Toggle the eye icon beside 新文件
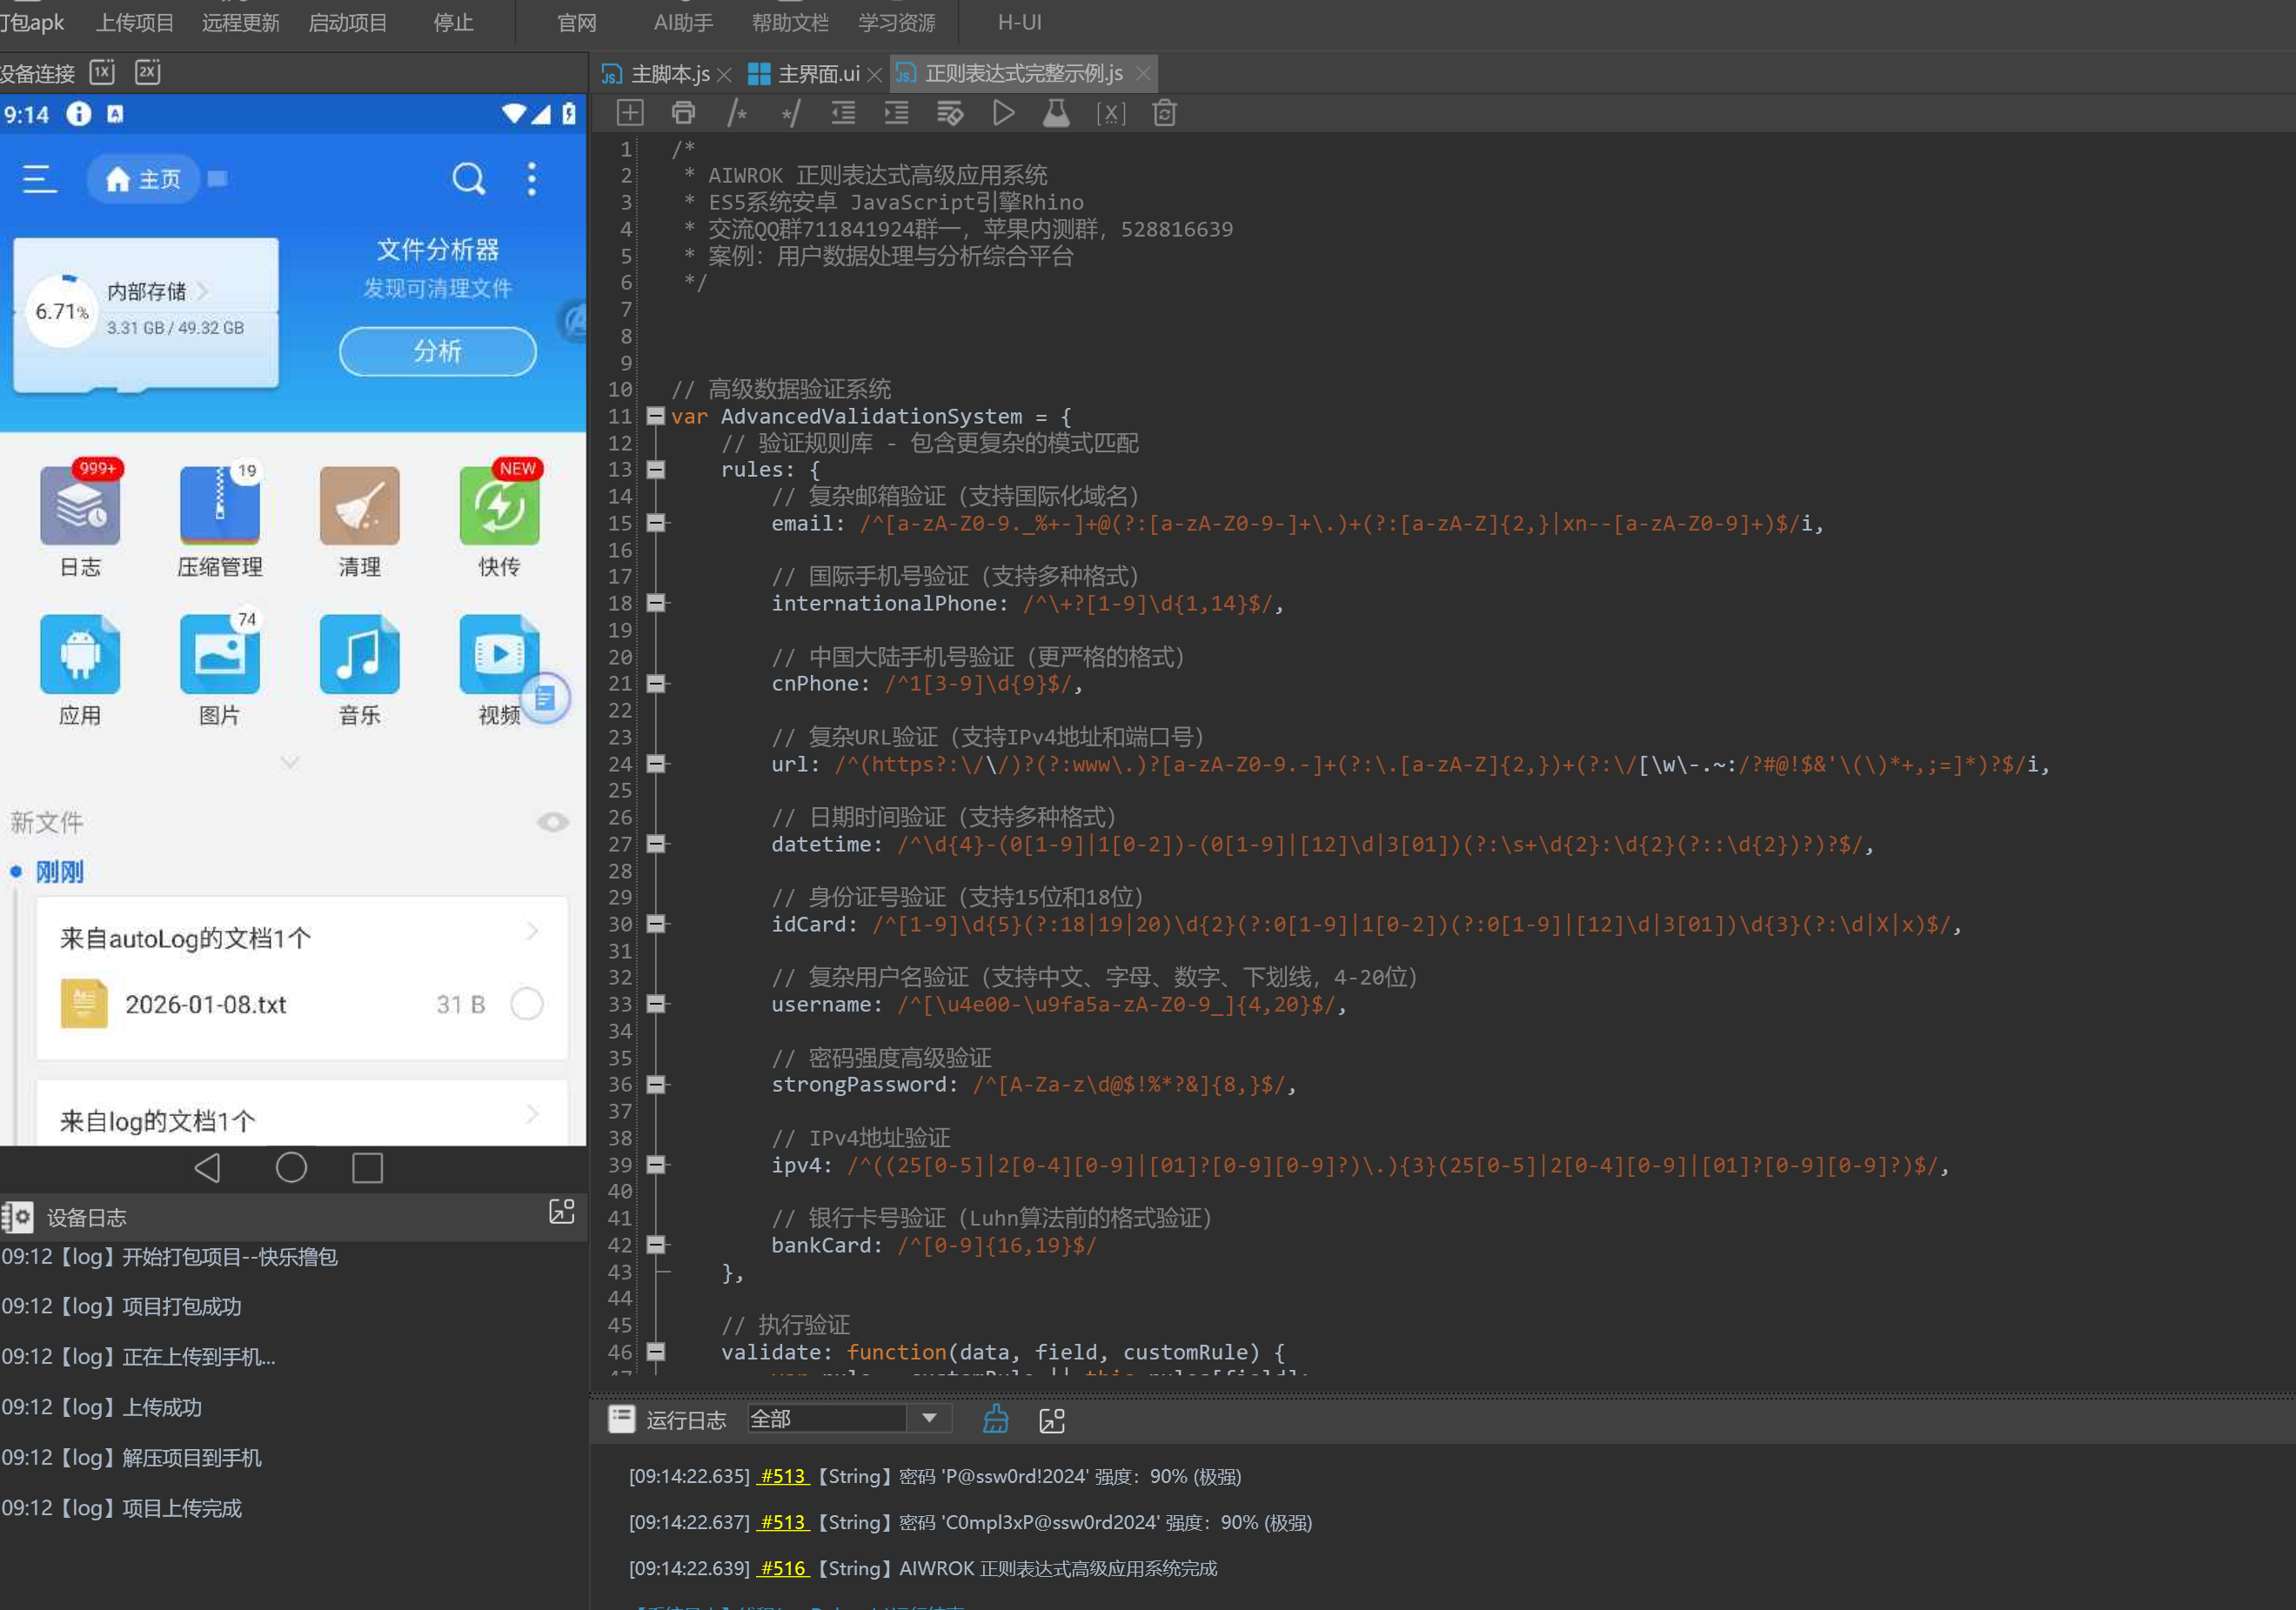The height and width of the screenshot is (1610, 2296). point(552,822)
